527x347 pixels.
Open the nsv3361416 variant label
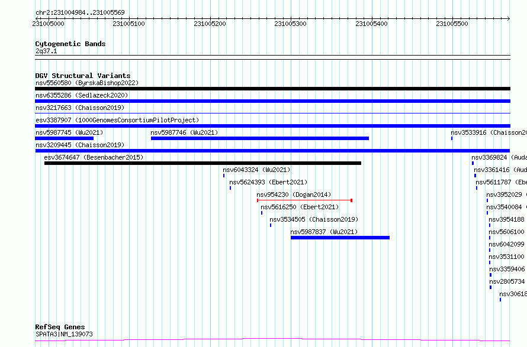(x=500, y=170)
